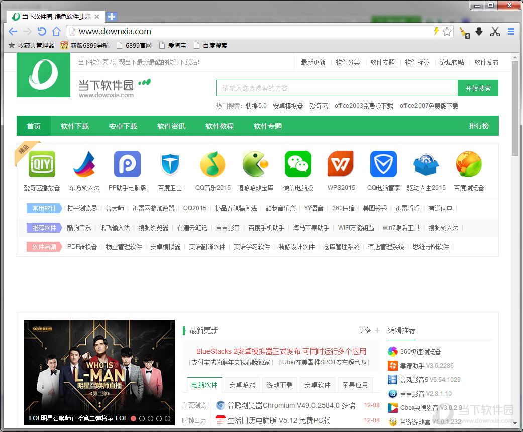The image size is (523, 432).
Task: Open the 逗游游戏宝库 icon
Action: point(256,164)
